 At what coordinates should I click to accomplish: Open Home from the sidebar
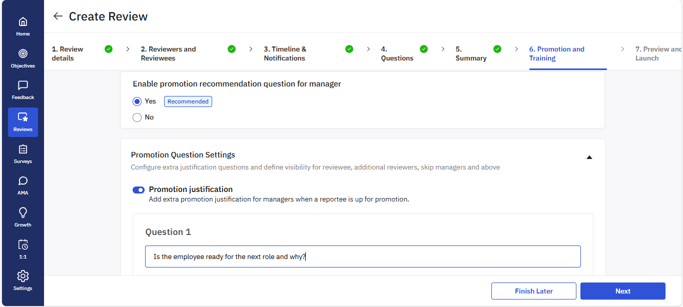pyautogui.click(x=23, y=26)
